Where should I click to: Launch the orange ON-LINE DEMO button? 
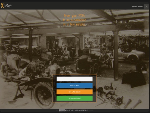coord(74,92)
